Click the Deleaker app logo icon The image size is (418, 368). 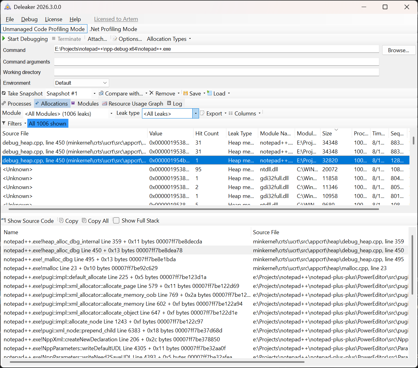[x=8, y=7]
